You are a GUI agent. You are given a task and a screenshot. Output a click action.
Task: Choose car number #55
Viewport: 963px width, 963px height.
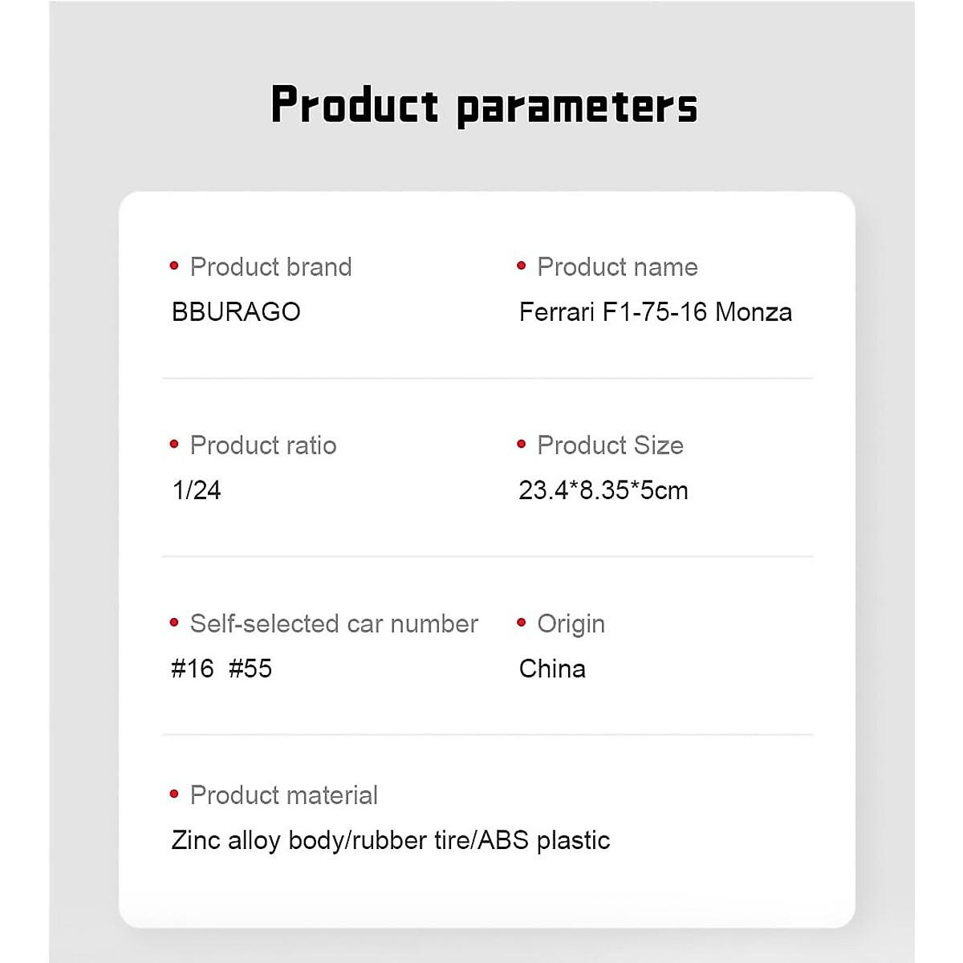(x=250, y=668)
